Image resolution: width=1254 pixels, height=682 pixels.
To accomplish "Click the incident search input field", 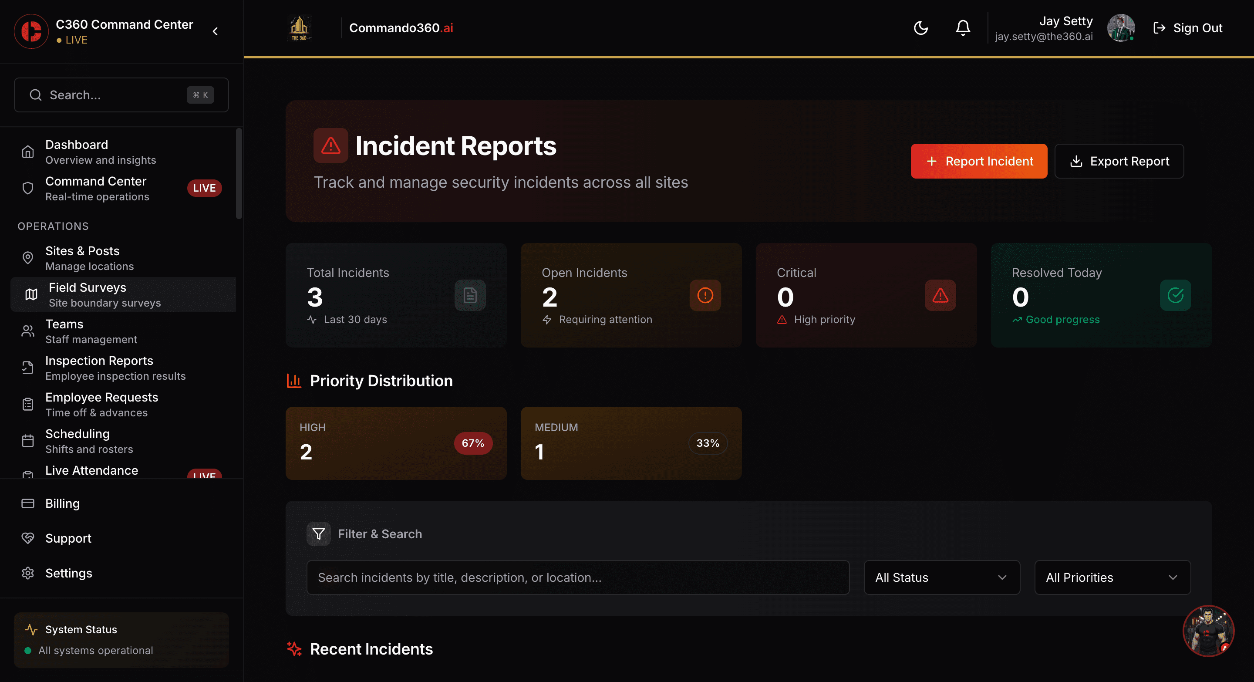I will (578, 577).
